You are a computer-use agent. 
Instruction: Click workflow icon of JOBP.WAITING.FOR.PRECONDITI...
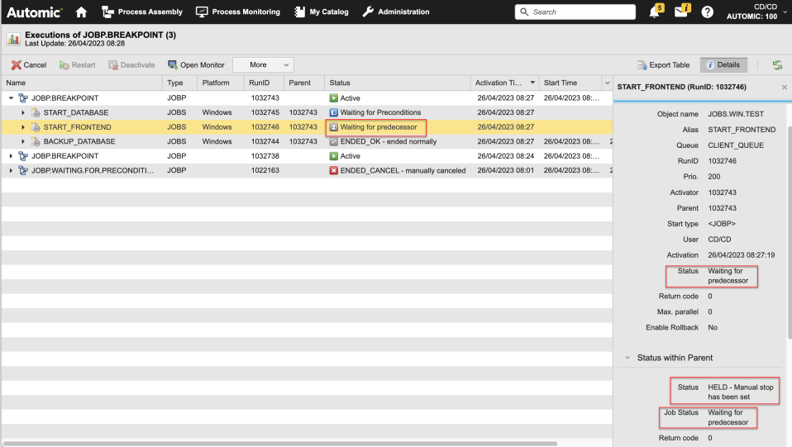(23, 171)
